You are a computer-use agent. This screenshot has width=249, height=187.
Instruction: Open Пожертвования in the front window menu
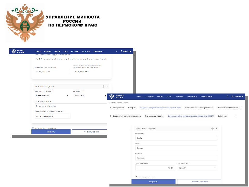pyautogui.click(x=206, y=97)
